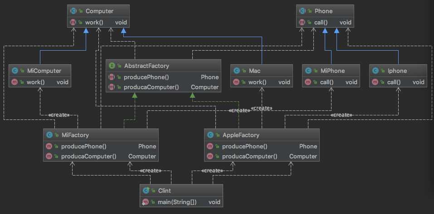This screenshot has width=434, height=214.
Task: Click the void return type in Clint node
Action: click(215, 202)
